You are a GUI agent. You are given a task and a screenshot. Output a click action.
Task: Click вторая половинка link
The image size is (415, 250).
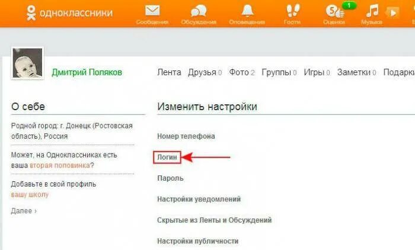(59, 165)
